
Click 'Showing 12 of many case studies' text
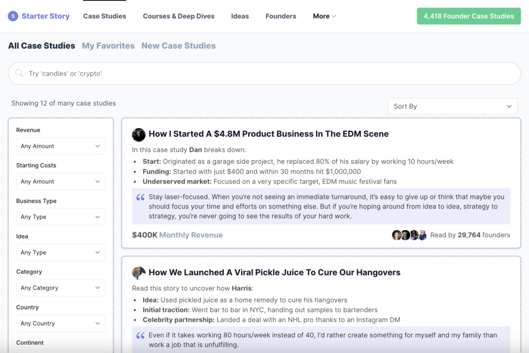click(x=64, y=103)
